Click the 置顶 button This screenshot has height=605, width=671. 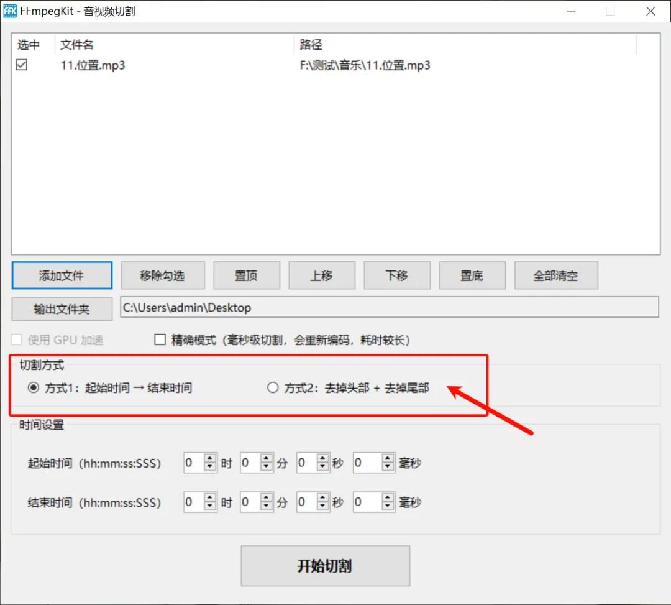pyautogui.click(x=247, y=275)
